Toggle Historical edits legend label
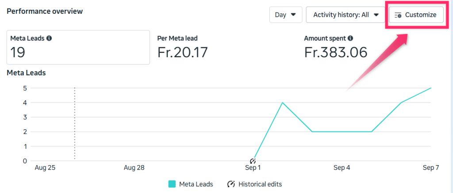The width and height of the screenshot is (453, 193). click(260, 184)
